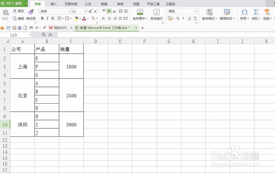Center text horizontally
The height and width of the screenshot is (174, 275).
pos(109,18)
